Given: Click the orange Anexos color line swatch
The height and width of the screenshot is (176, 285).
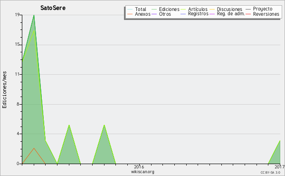Looking at the screenshot, I should click(x=130, y=14).
